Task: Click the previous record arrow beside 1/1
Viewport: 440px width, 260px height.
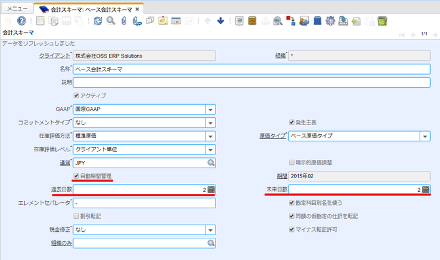Action: pyautogui.click(x=413, y=35)
